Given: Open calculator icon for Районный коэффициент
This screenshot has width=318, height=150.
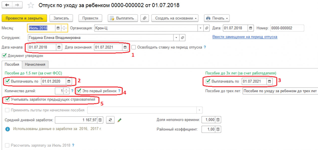Looking at the screenshot, I should [217, 129].
